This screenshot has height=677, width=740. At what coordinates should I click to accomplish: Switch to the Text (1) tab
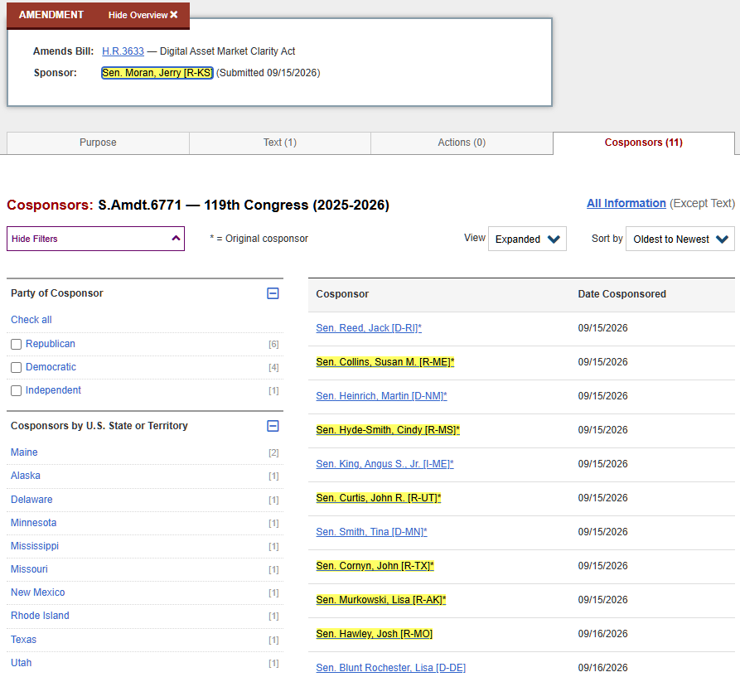click(x=280, y=143)
